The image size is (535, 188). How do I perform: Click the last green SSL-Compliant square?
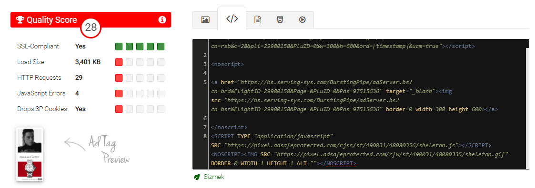pos(161,47)
